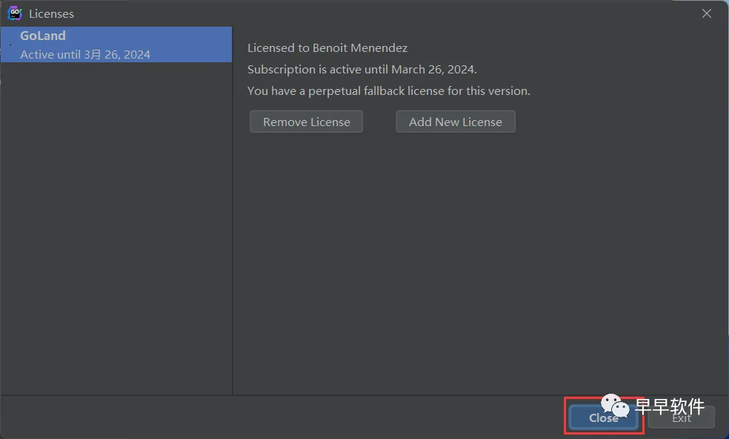Image resolution: width=729 pixels, height=439 pixels.
Task: Click the Exit button
Action: (681, 417)
